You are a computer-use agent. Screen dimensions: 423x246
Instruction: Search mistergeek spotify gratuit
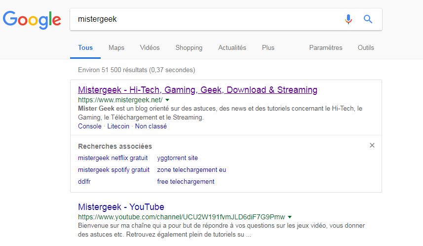[114, 169]
